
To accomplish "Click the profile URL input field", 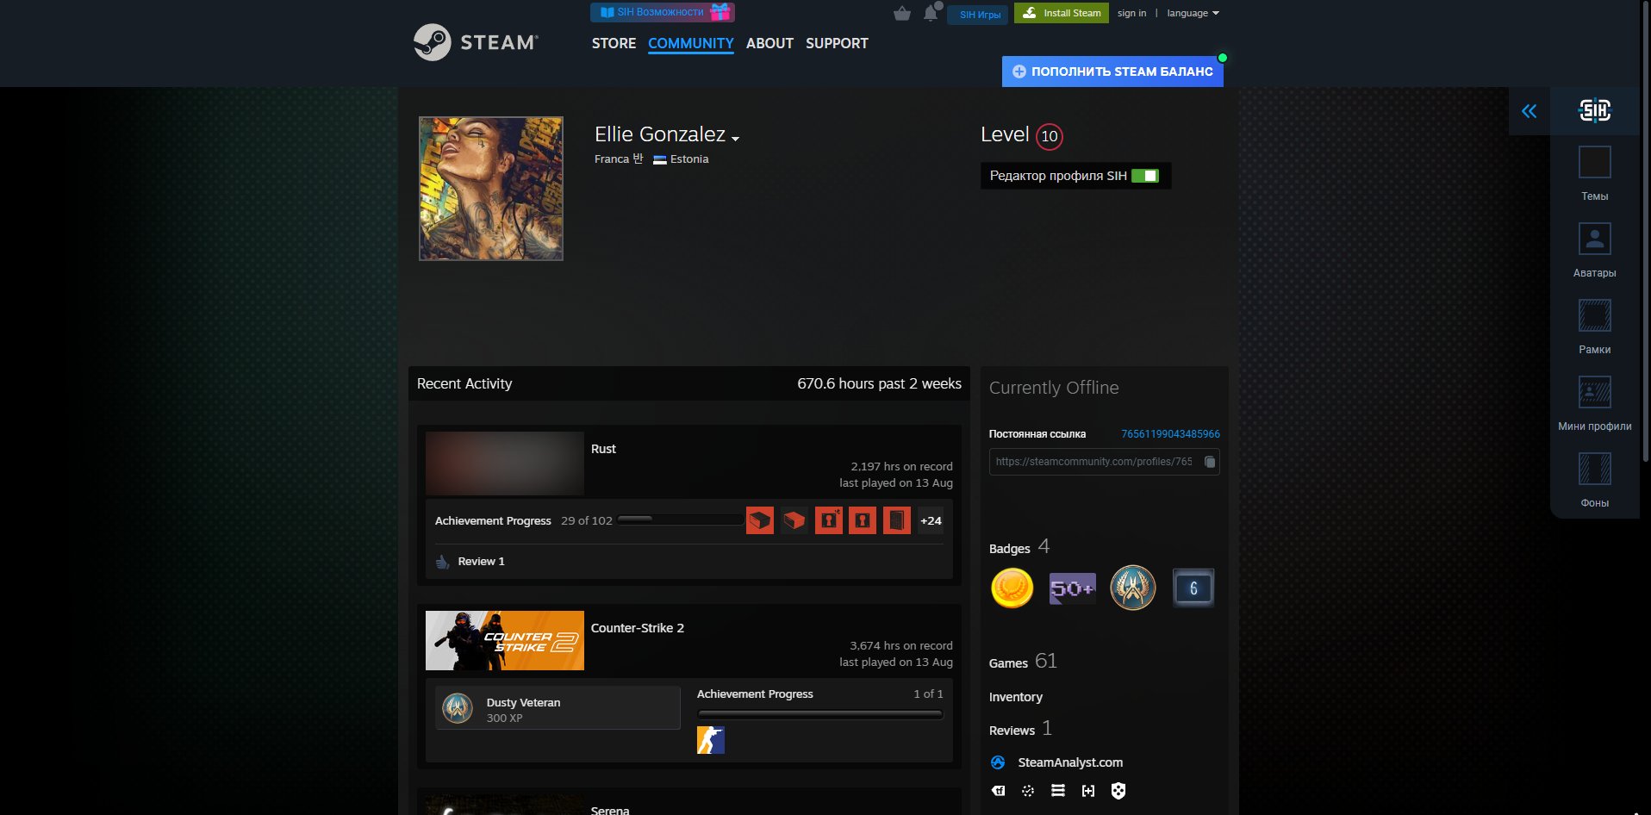I will 1104,462.
